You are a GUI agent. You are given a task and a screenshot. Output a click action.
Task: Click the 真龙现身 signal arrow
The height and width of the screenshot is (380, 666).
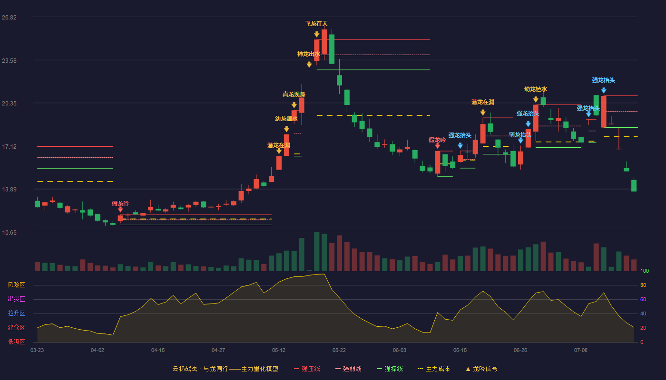[x=294, y=105]
